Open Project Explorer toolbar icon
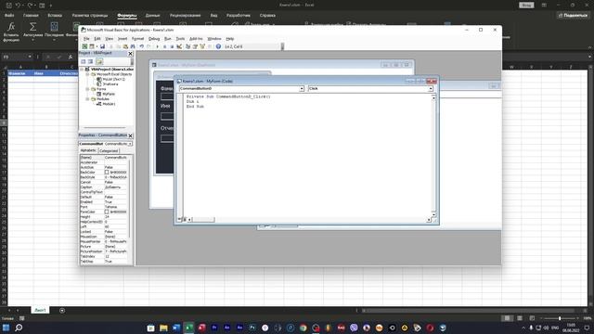 click(187, 46)
